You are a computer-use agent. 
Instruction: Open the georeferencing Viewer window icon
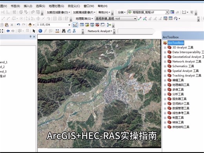(x=166, y=18)
